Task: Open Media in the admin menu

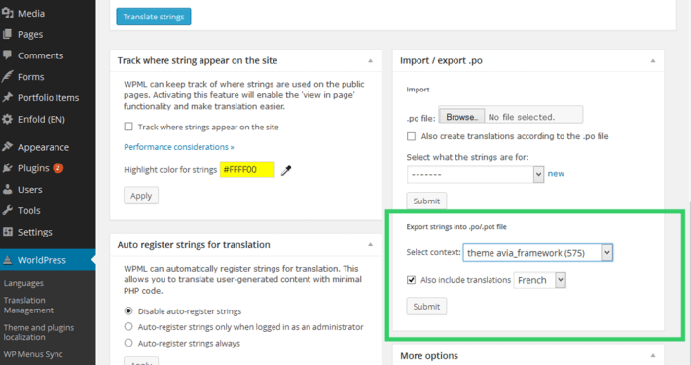Action: coord(31,14)
